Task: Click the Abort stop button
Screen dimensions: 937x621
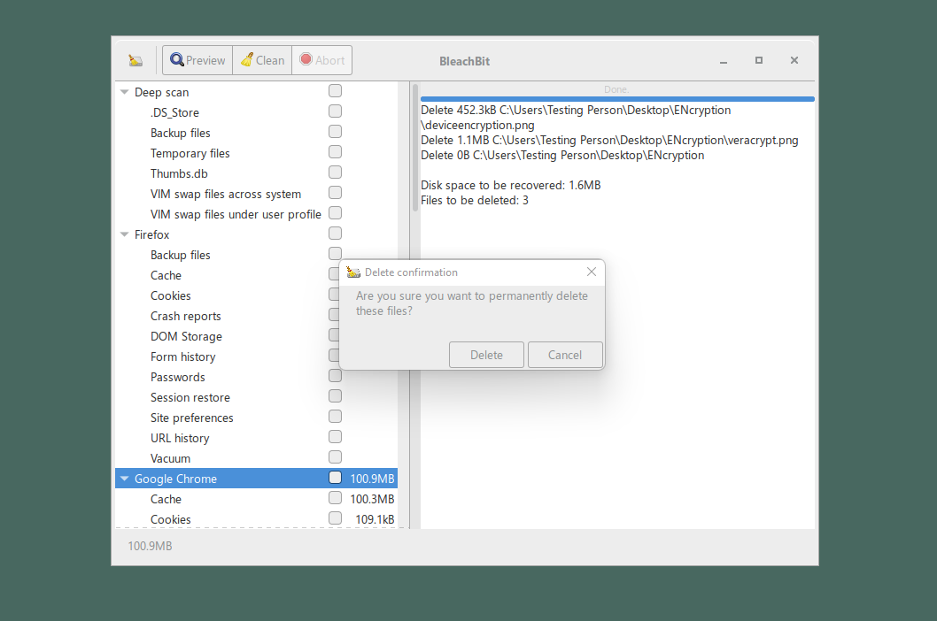Action: [x=322, y=60]
